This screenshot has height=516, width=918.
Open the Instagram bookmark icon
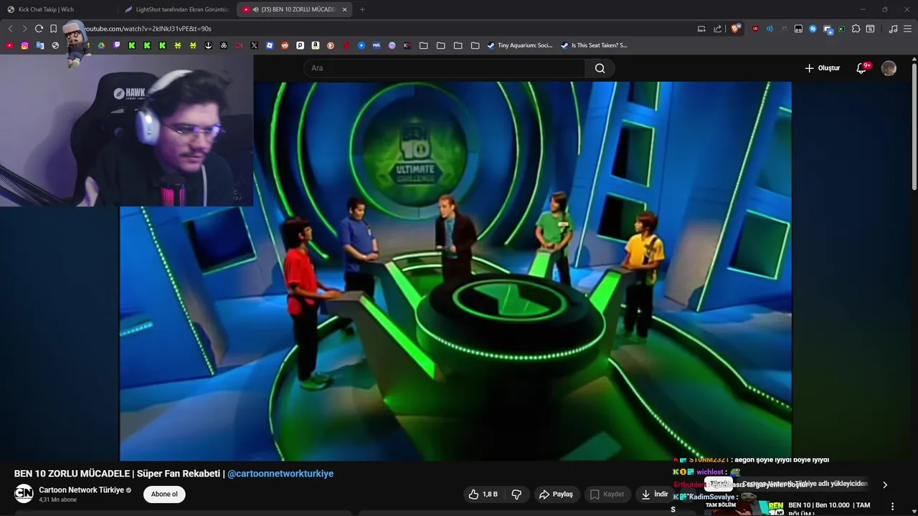(x=24, y=45)
